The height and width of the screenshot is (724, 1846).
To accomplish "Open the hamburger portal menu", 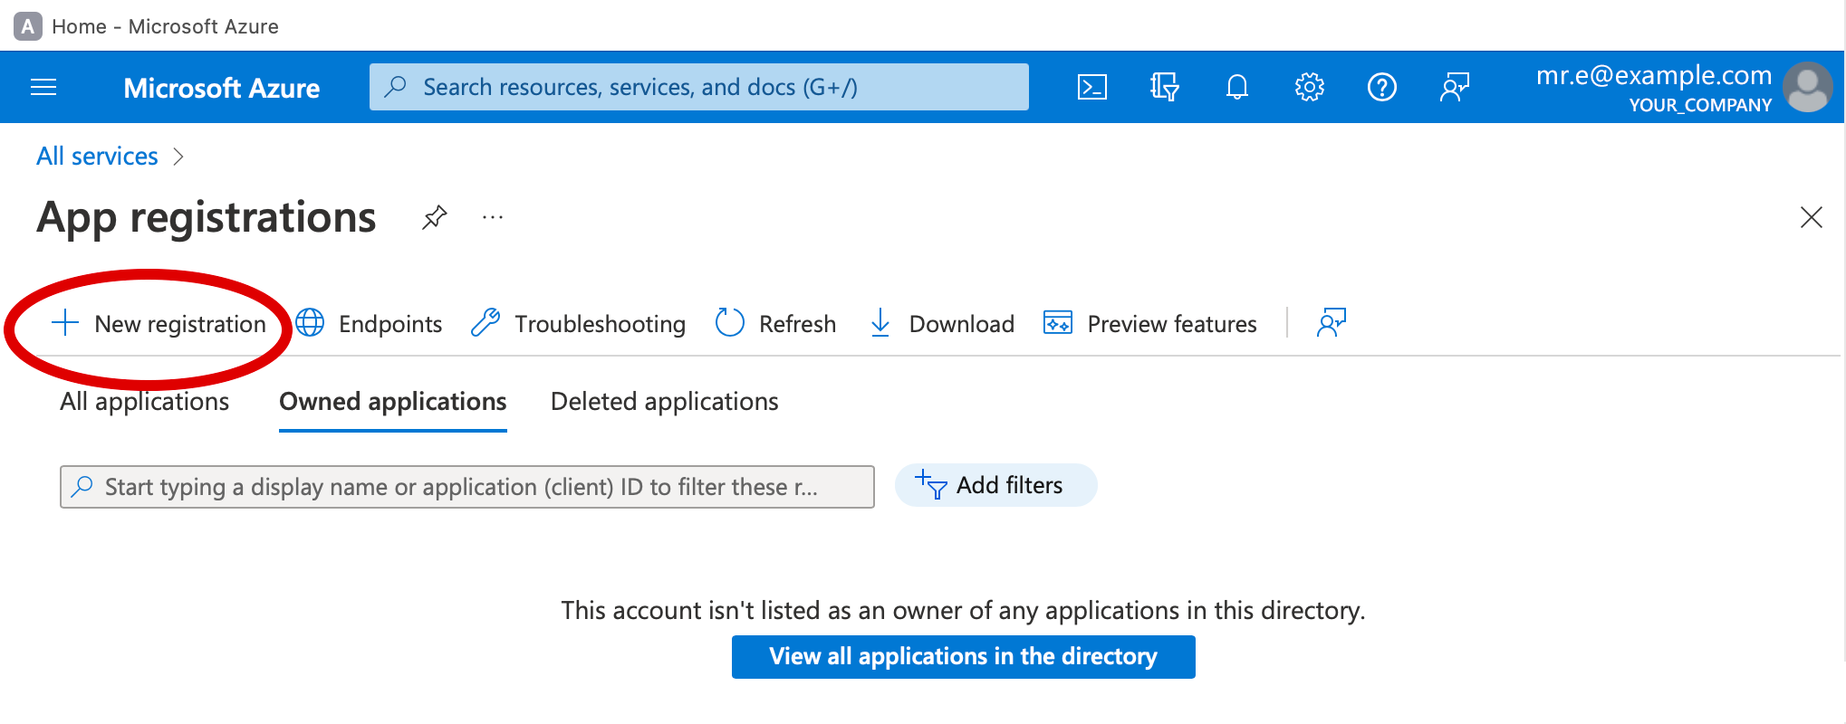I will pyautogui.click(x=43, y=87).
